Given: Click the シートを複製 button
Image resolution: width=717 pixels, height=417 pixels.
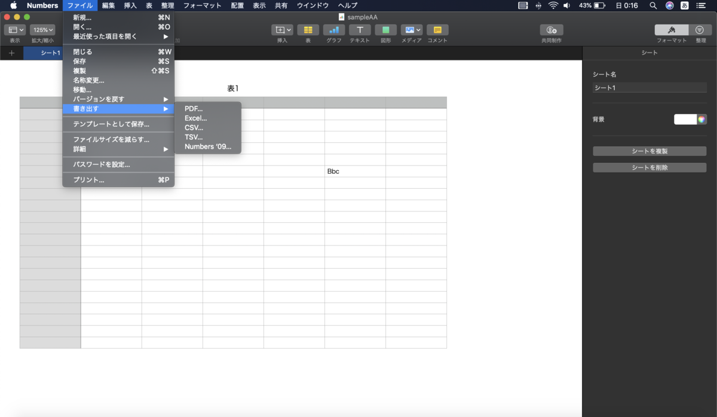Looking at the screenshot, I should point(649,151).
